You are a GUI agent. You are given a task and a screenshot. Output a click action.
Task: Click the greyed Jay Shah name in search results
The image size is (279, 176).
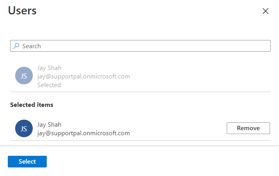point(49,68)
